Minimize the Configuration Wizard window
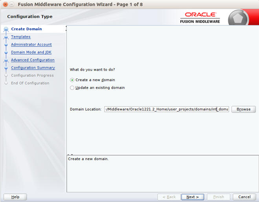The image size is (259, 202). (11, 4)
